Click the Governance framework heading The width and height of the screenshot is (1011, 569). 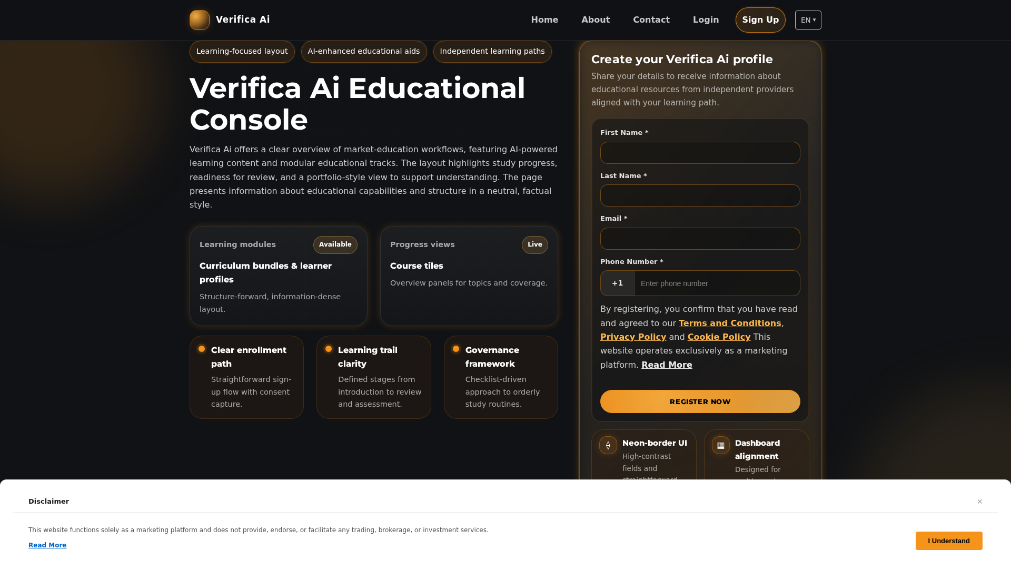[x=492, y=357]
